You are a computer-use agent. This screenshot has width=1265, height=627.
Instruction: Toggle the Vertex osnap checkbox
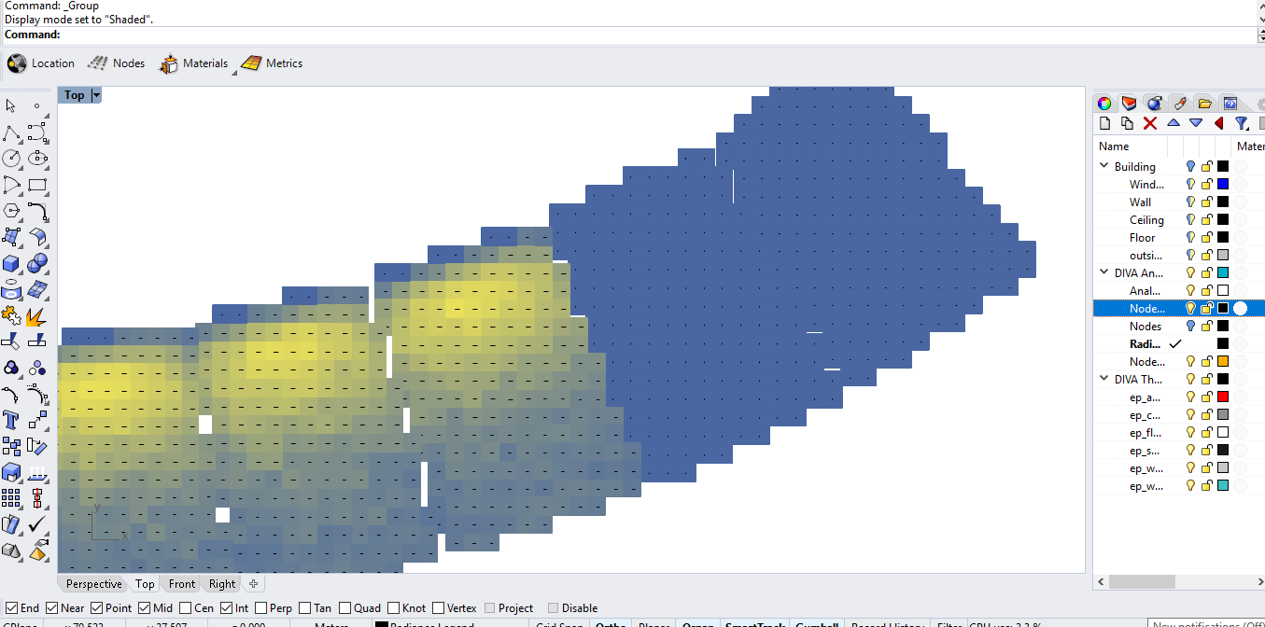(x=438, y=608)
